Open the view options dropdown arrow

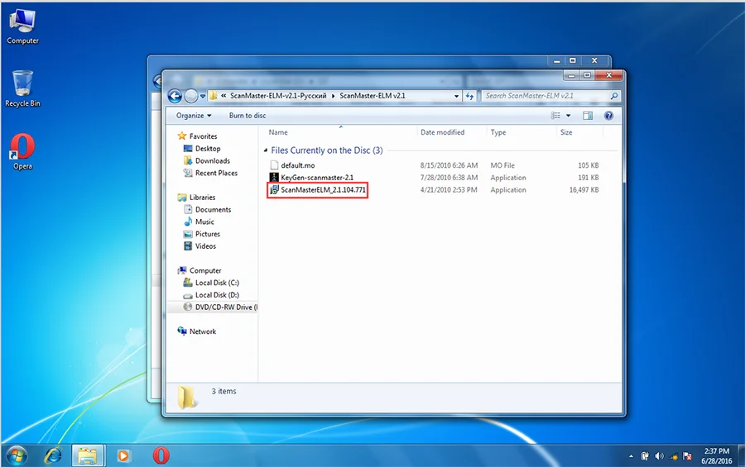[x=568, y=116]
